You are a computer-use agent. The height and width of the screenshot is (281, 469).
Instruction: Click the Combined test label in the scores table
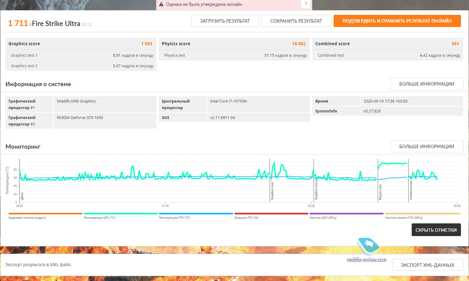point(331,55)
